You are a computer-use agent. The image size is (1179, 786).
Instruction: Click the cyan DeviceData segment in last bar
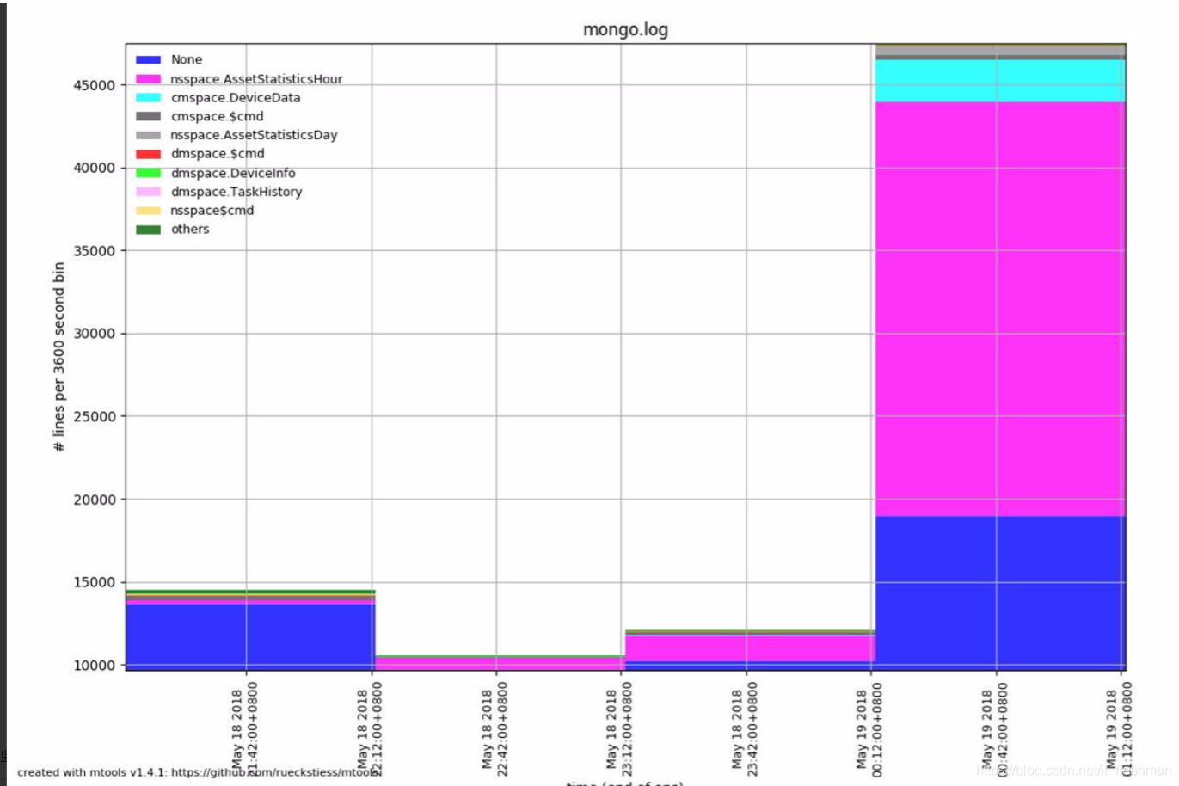(1000, 81)
